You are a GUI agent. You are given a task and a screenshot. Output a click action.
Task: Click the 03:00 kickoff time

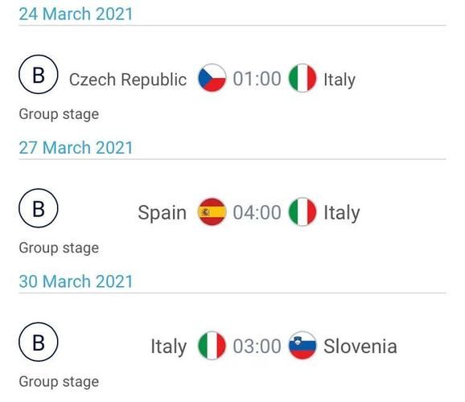tap(257, 347)
